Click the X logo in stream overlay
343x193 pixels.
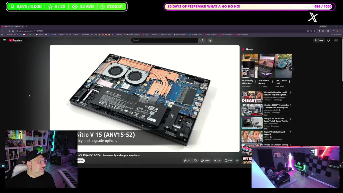click(313, 17)
